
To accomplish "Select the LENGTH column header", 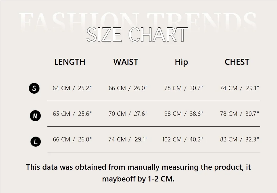I will (70, 62).
